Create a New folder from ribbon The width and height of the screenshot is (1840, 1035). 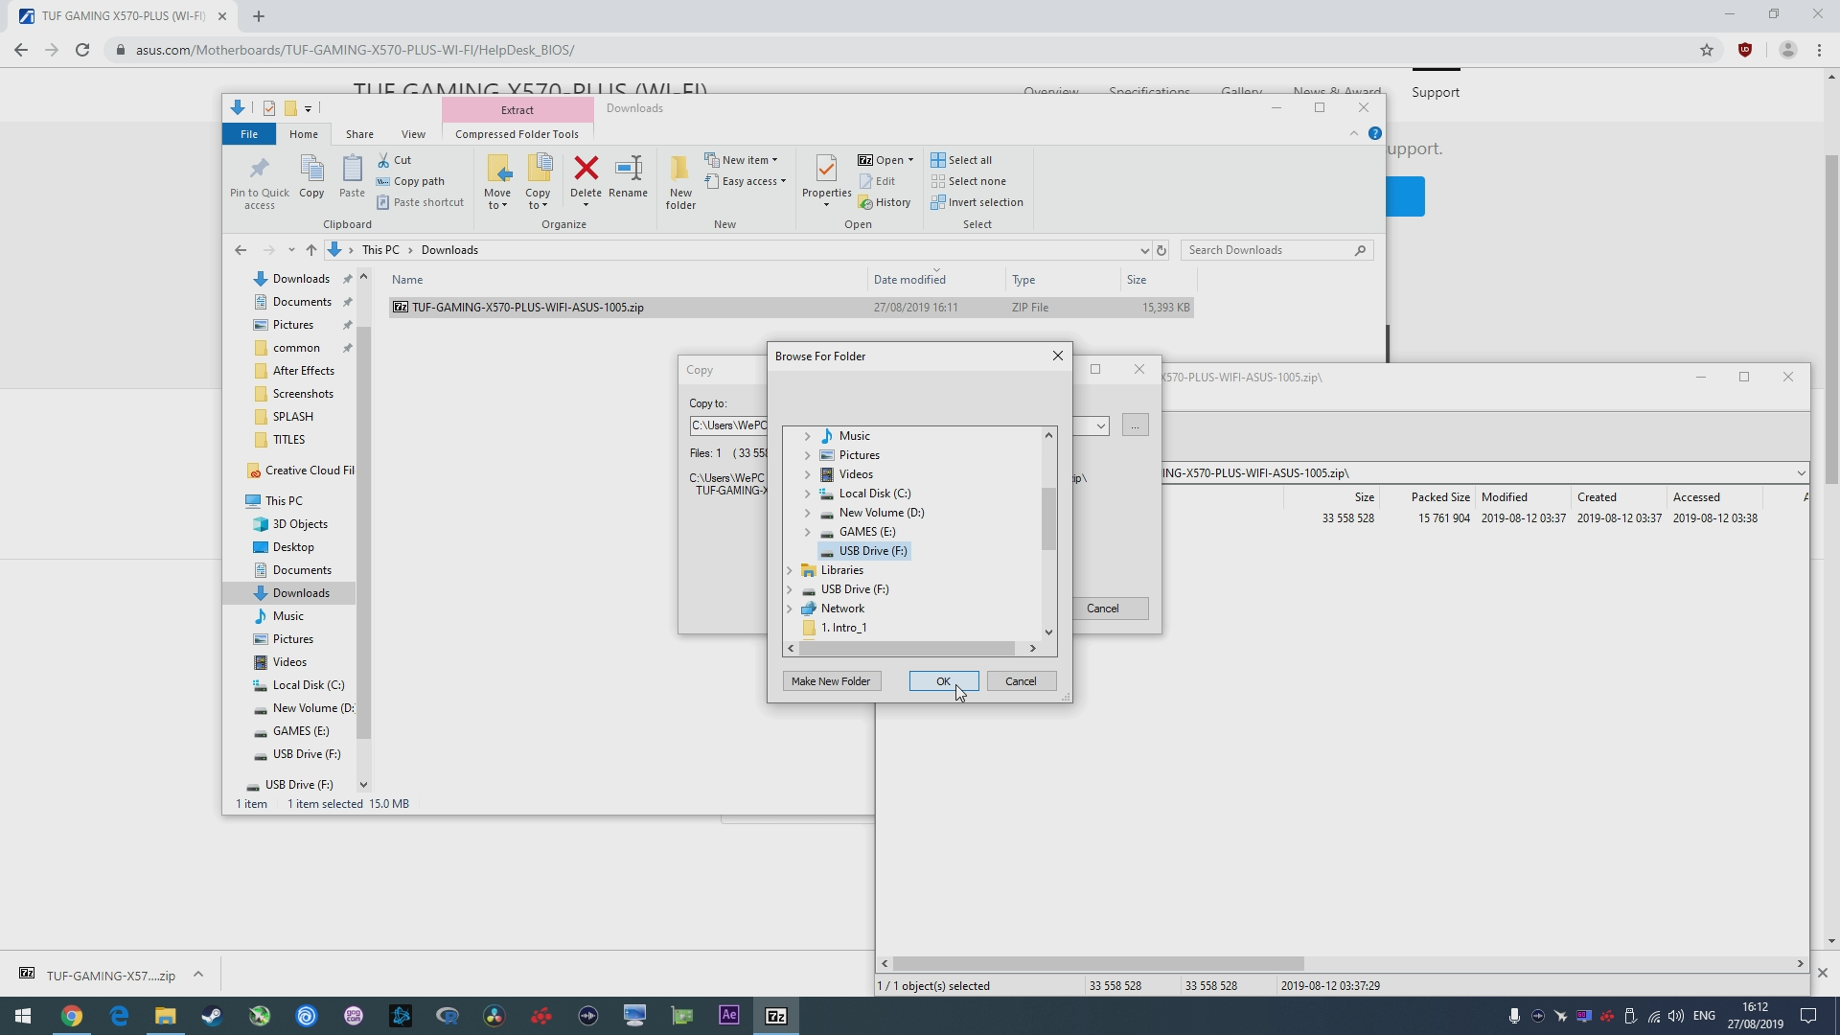pyautogui.click(x=680, y=182)
